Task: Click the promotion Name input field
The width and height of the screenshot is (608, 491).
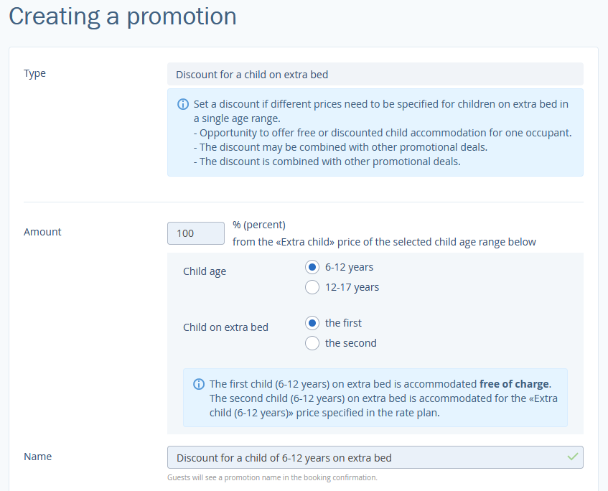Action: pos(375,457)
